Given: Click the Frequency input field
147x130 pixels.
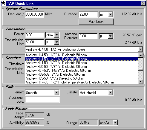Looking at the screenshot, I should [x=34, y=14].
